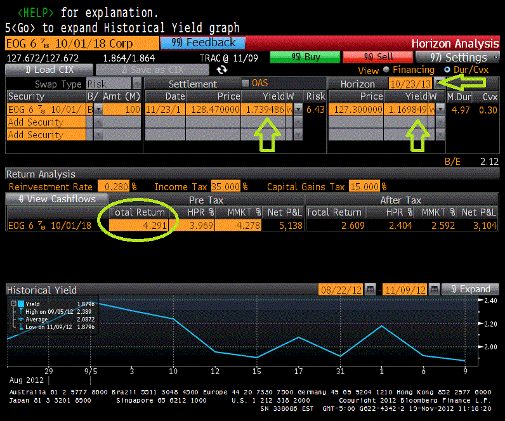Click the <HELP> text
The width and height of the screenshot is (505, 421).
tap(36, 13)
